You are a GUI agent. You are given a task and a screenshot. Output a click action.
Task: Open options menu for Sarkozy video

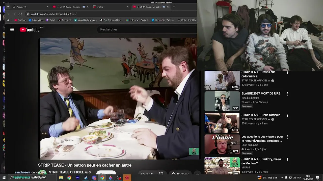(287, 160)
